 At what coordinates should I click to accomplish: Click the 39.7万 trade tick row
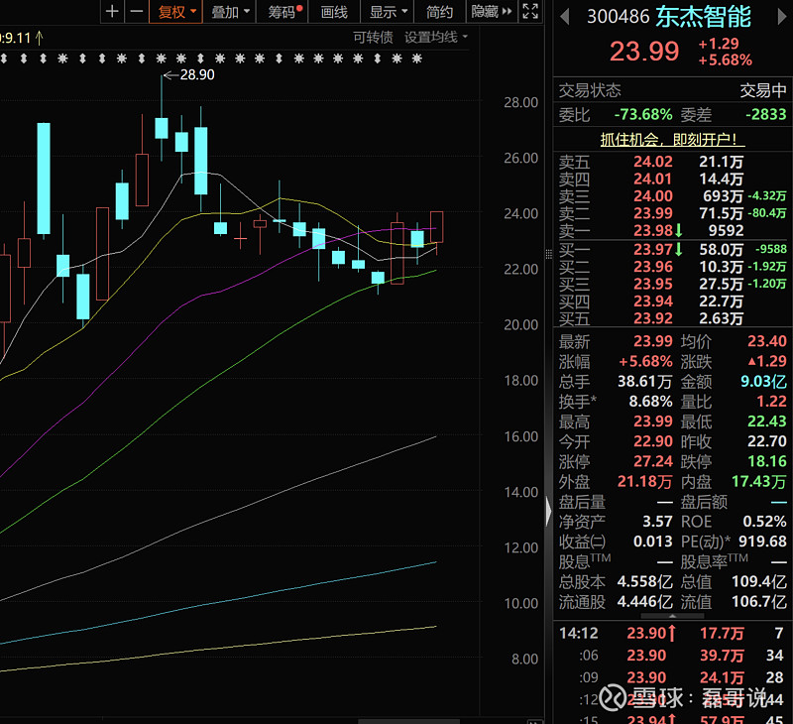pos(672,656)
